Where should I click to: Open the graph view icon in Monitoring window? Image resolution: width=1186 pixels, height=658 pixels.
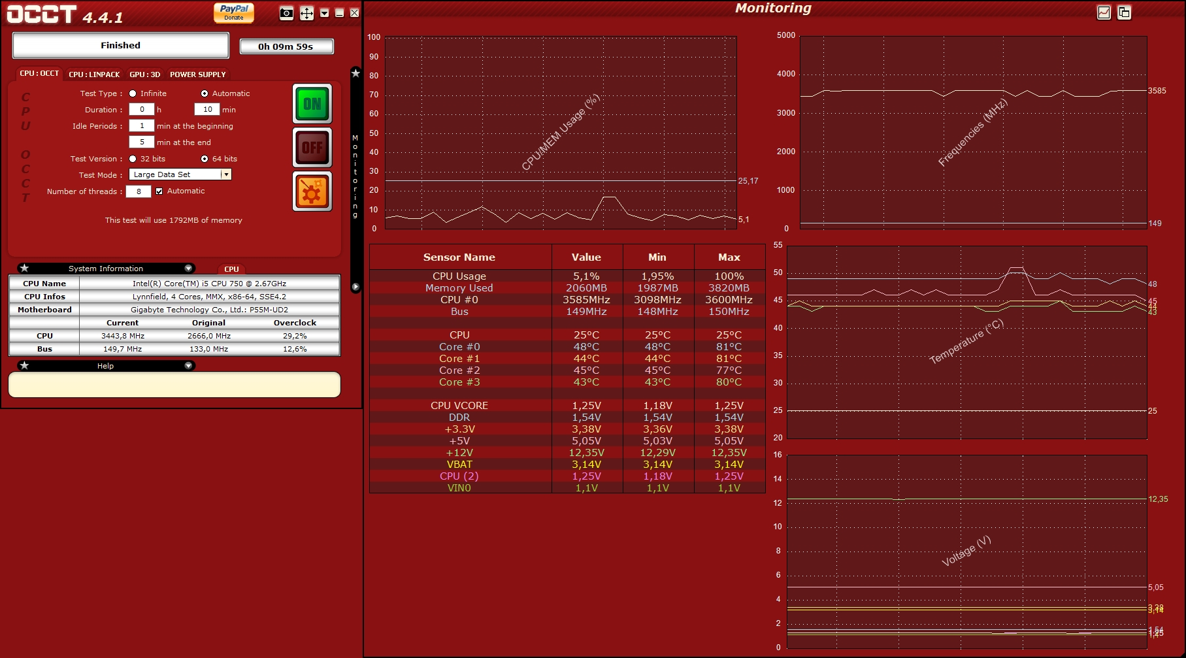tap(1104, 12)
